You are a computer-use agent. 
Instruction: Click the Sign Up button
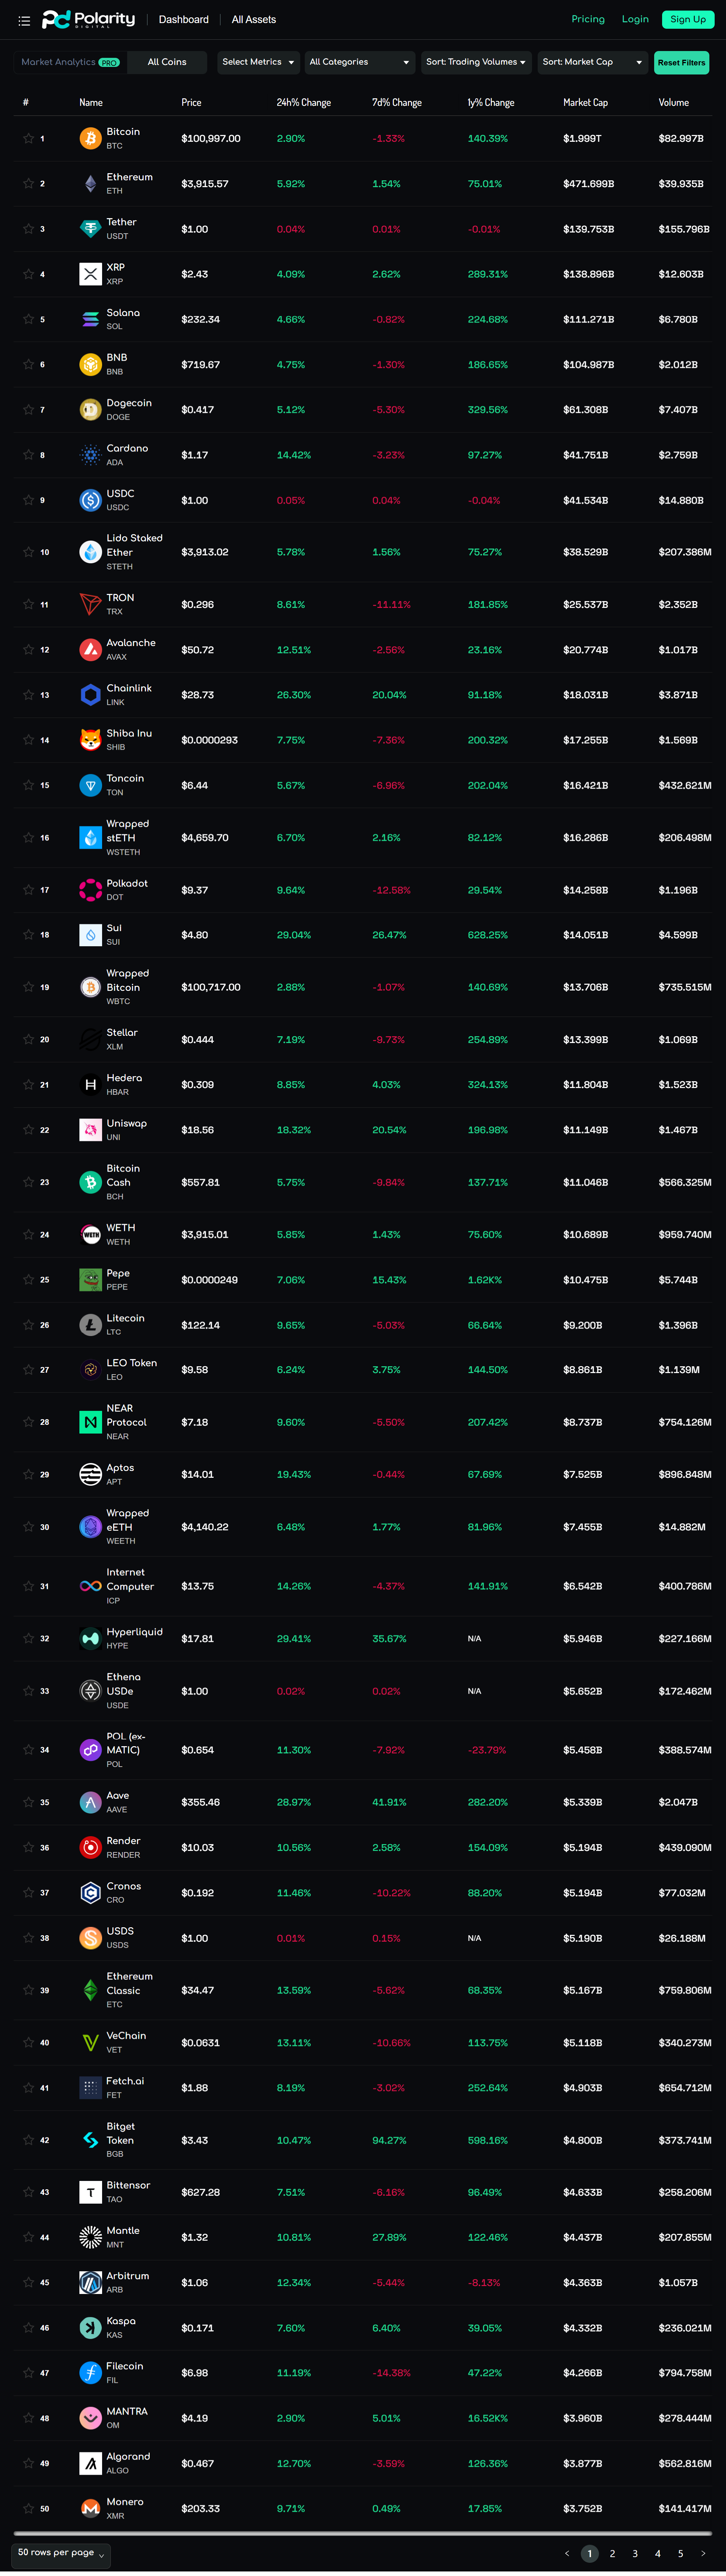[x=688, y=19]
